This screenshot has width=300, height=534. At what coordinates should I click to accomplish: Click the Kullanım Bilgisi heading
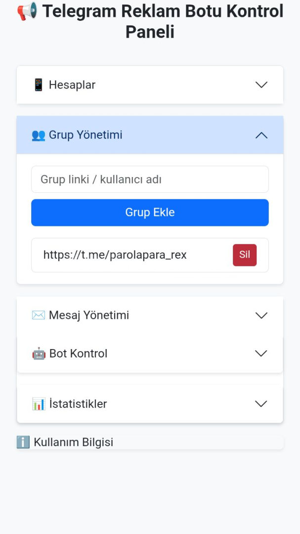73,442
